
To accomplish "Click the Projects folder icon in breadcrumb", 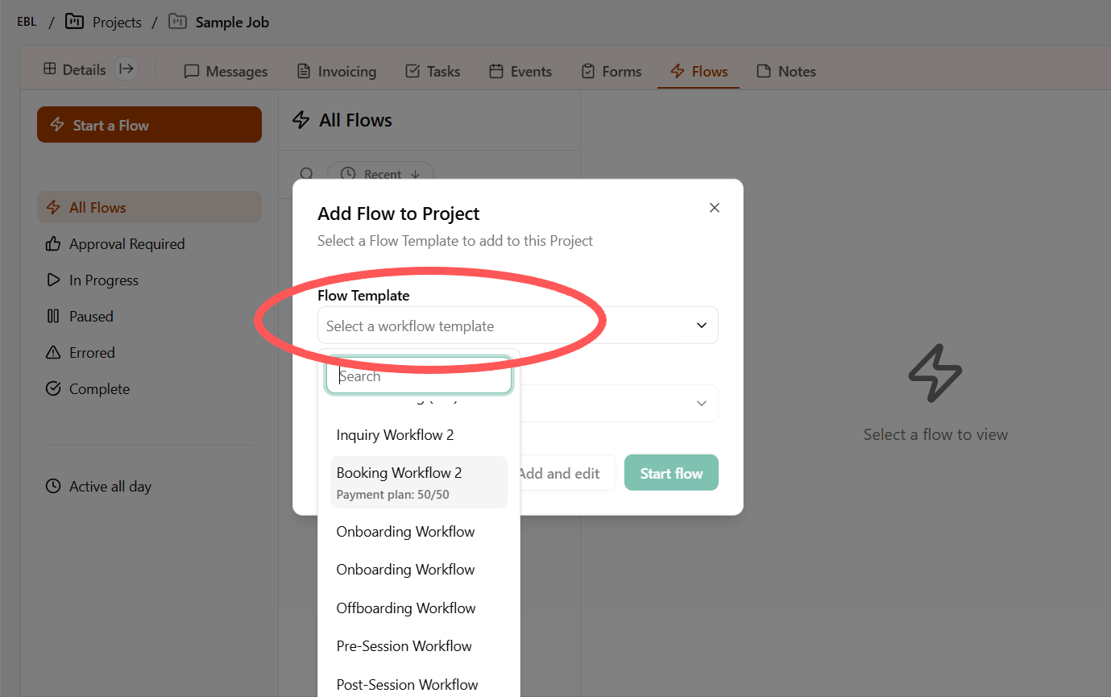I will point(74,21).
